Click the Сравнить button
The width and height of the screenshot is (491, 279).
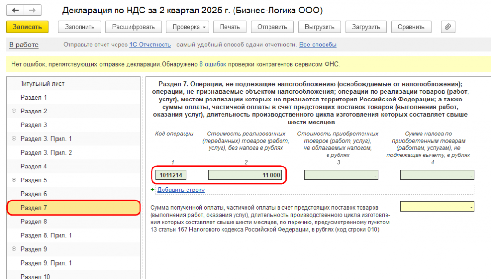click(411, 27)
